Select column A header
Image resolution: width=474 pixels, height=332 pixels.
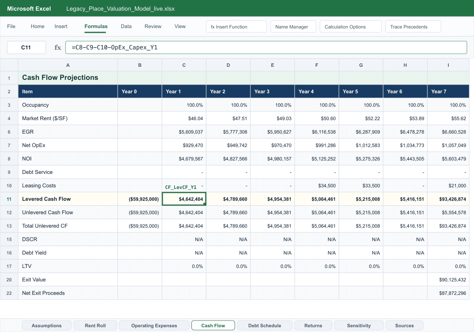coord(68,65)
